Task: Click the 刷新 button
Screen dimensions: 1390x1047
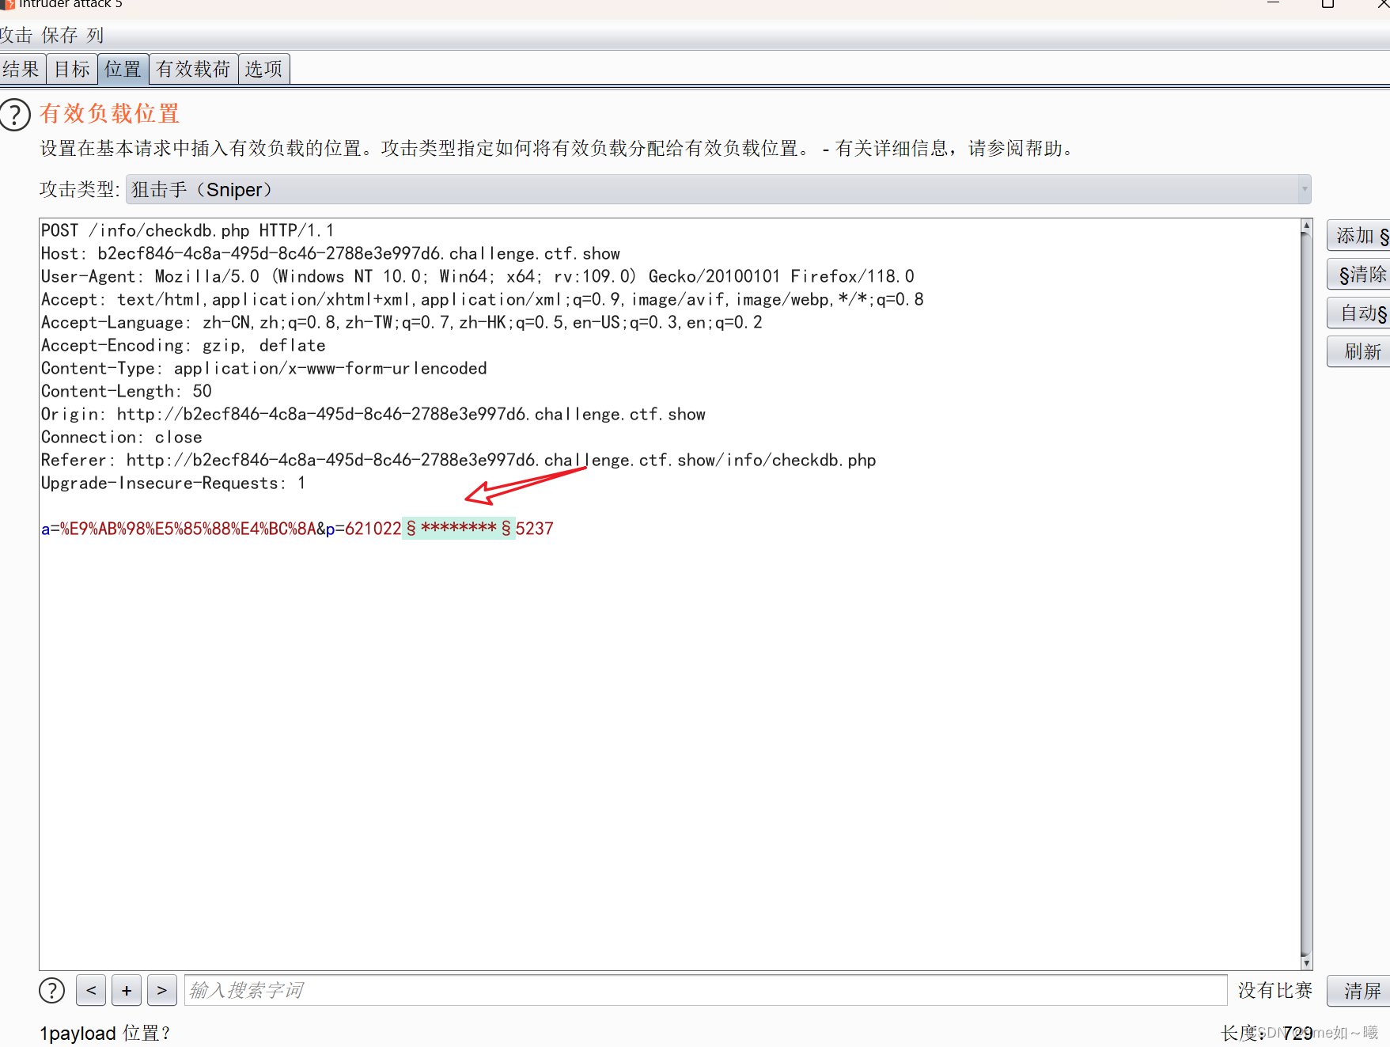Action: (x=1358, y=351)
